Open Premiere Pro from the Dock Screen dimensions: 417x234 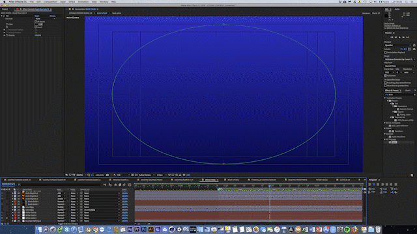(137, 229)
